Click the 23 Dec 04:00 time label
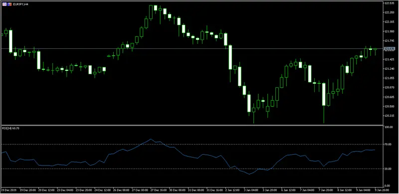 (x=65, y=190)
